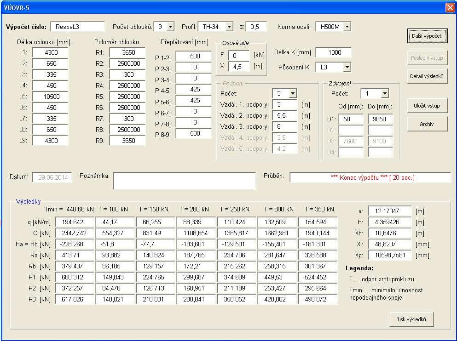Viewport: 457px width, 341px height.
Task: Click the Tisk výsledků button
Action: coord(411,319)
